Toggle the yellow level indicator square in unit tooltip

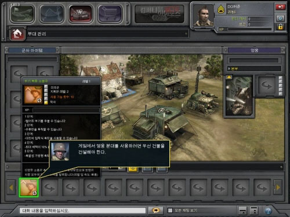(46, 102)
